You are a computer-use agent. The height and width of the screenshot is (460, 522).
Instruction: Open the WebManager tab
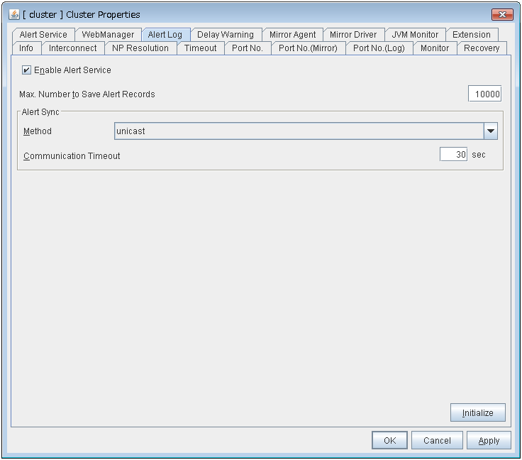coord(108,34)
